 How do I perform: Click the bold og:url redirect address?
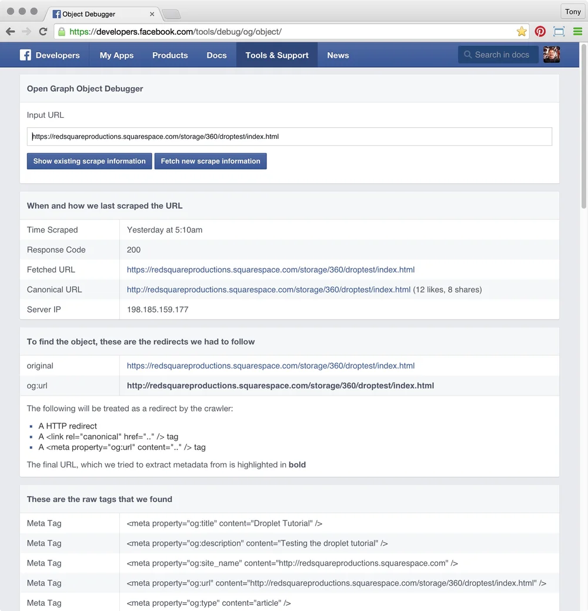tap(280, 386)
